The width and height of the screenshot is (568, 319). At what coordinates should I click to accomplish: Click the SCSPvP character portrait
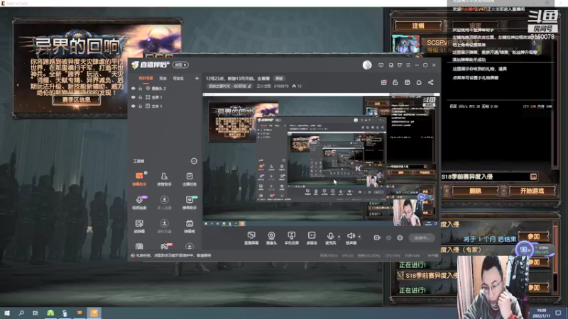point(405,45)
